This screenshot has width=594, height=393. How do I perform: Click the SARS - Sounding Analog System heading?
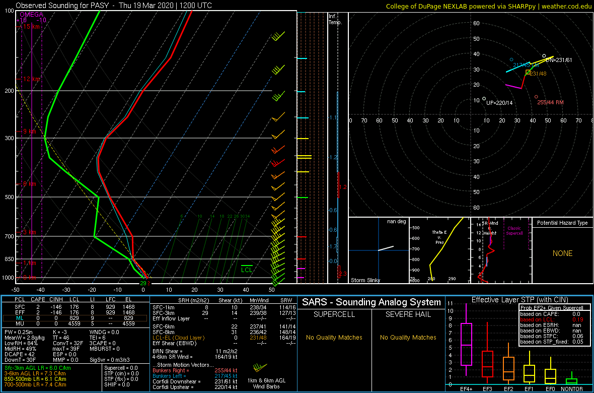tap(372, 302)
